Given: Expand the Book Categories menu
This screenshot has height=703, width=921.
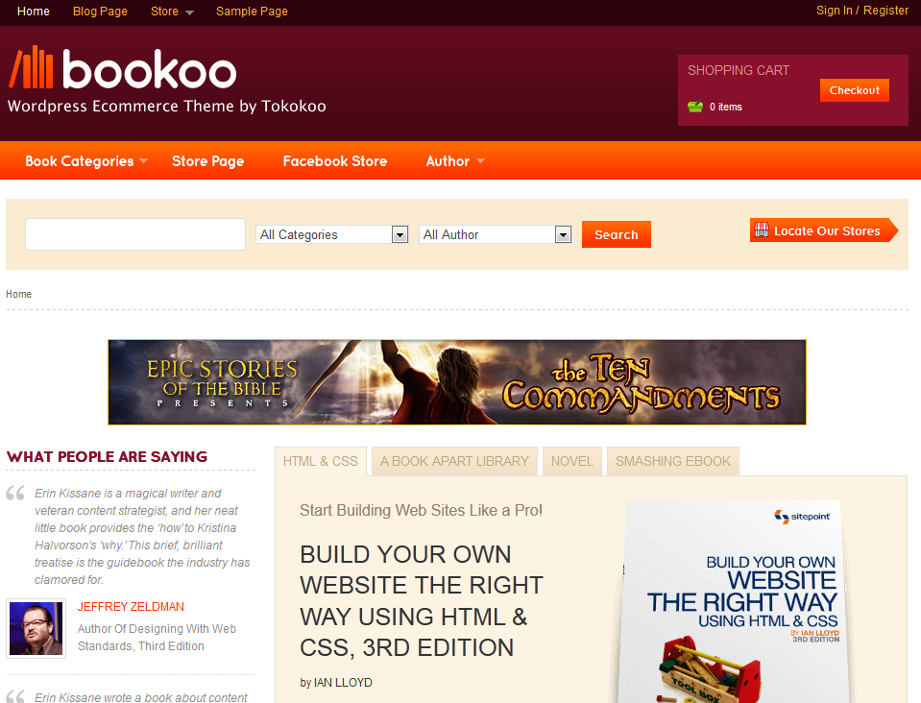Looking at the screenshot, I should coord(86,161).
